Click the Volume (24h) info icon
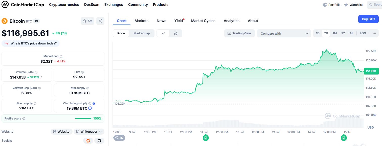 pos(36,72)
